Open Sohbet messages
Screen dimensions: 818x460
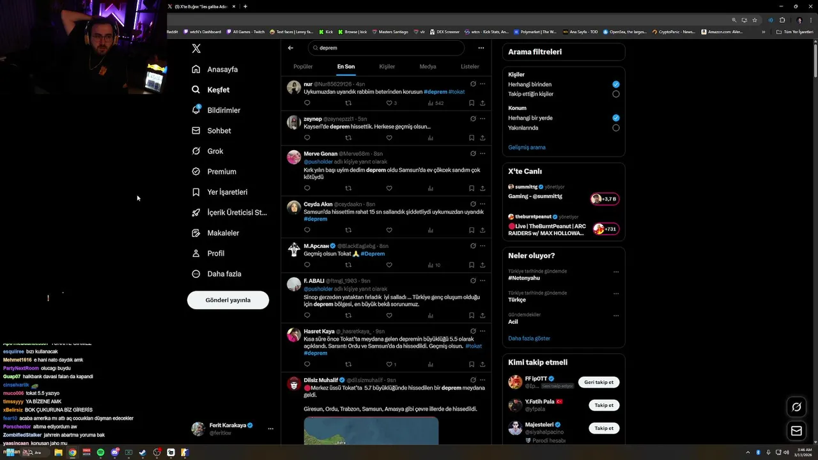(212, 130)
